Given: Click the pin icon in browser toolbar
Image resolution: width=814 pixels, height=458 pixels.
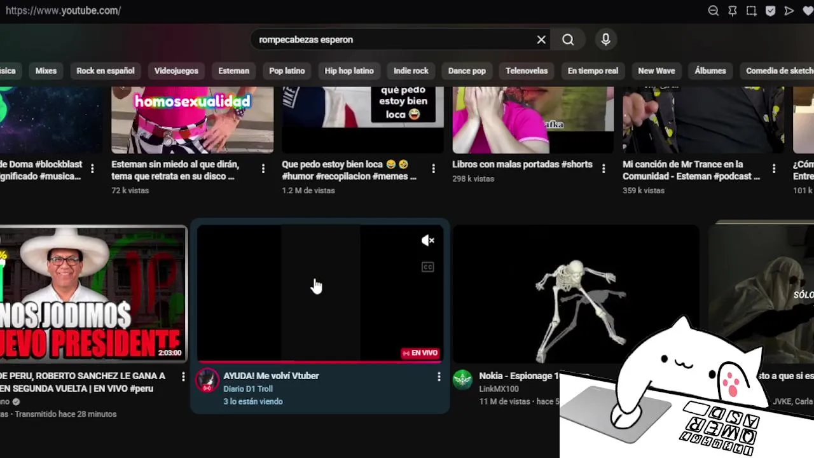Looking at the screenshot, I should pos(733,11).
